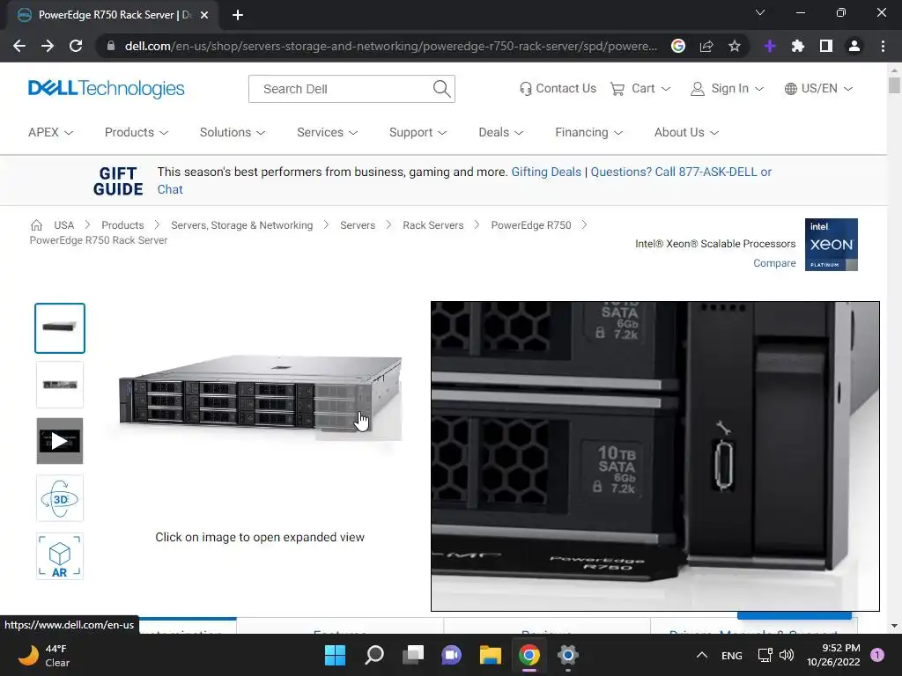Click the home icon in breadcrumb
The image size is (902, 676).
pos(36,224)
